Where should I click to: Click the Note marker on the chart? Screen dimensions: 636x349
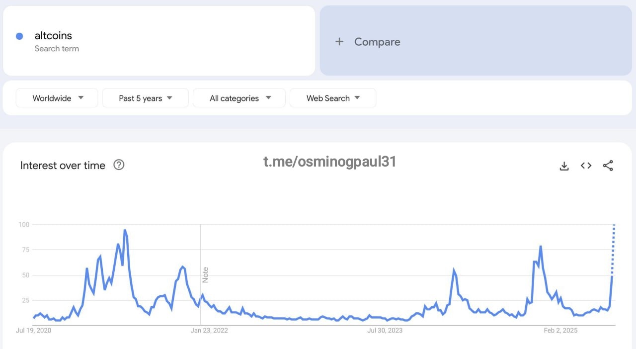[205, 275]
